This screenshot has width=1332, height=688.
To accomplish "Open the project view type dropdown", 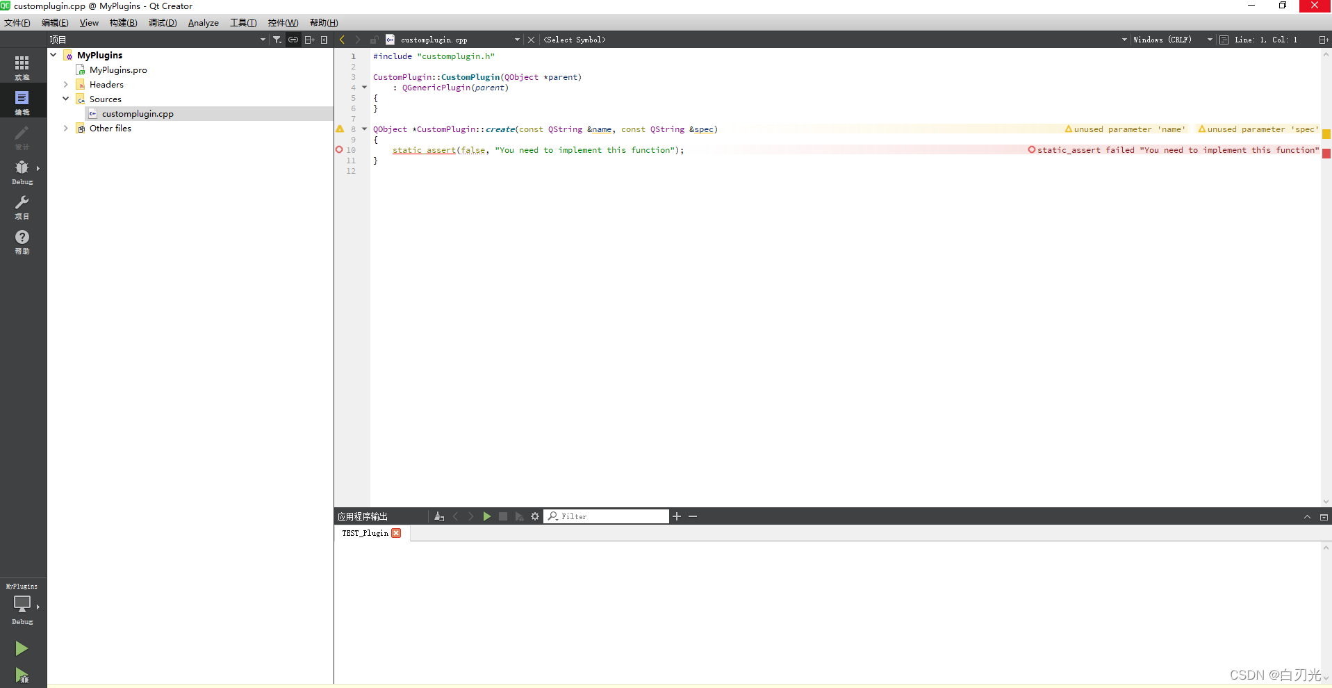I will (x=263, y=40).
